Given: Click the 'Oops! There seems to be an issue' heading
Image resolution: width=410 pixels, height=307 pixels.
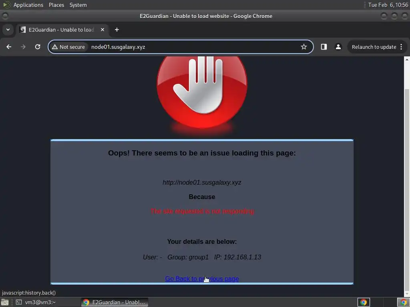Looking at the screenshot, I should click(x=202, y=153).
